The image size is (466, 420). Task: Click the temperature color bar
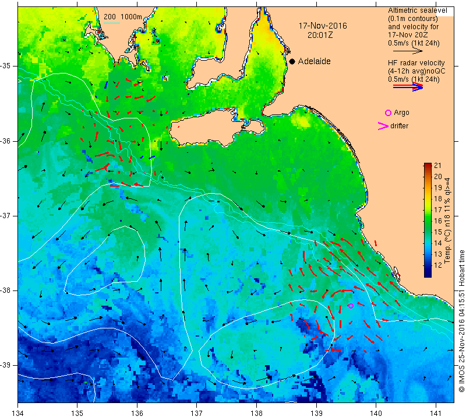click(x=428, y=220)
